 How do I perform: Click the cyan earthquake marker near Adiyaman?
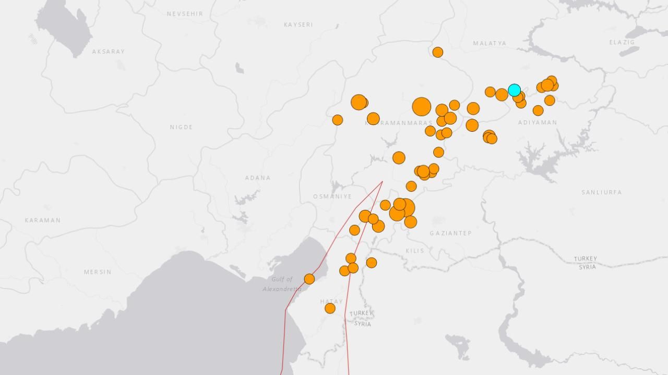pyautogui.click(x=514, y=90)
